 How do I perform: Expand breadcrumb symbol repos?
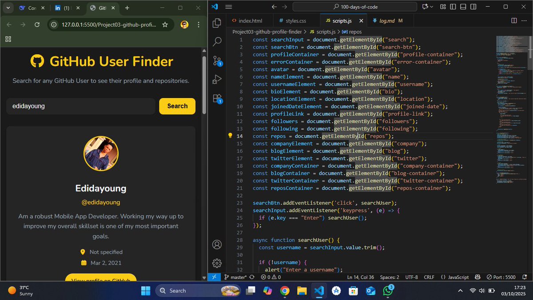coord(352,32)
